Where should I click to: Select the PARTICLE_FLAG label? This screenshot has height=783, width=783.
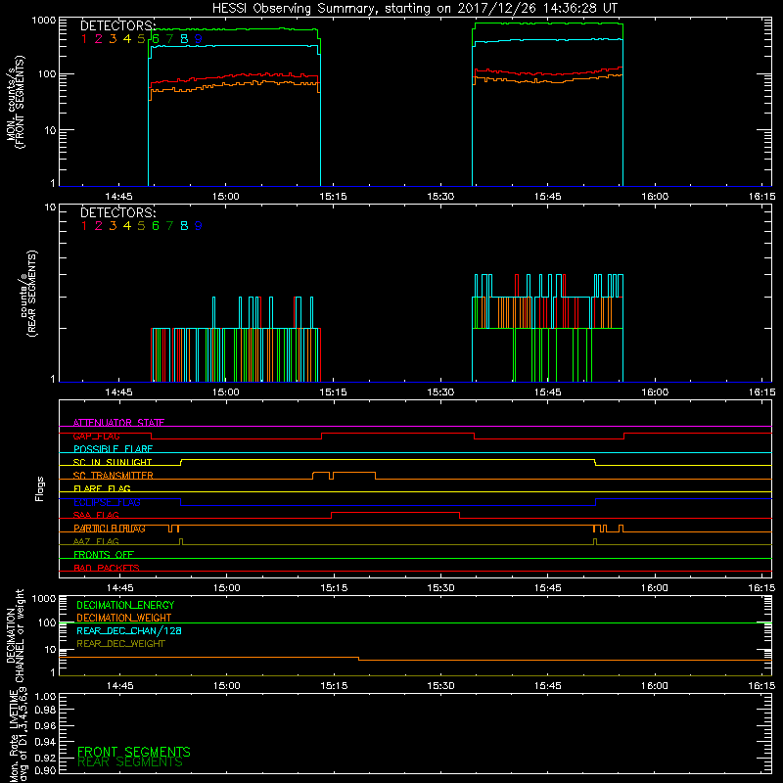pyautogui.click(x=110, y=529)
